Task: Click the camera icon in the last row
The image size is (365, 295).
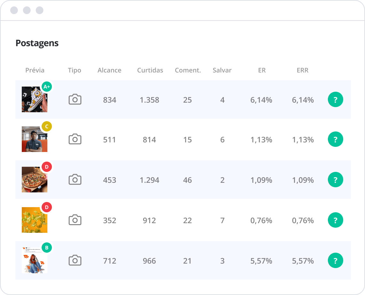Action: pyautogui.click(x=75, y=261)
